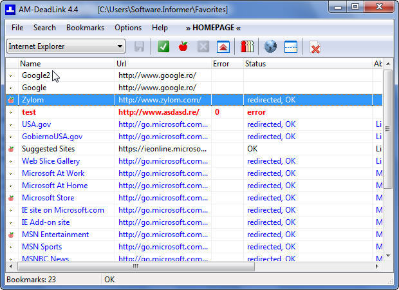Viewport: 399px width, 290px height.
Task: Select the Microsoft At Work bookmark
Action: pos(53,173)
